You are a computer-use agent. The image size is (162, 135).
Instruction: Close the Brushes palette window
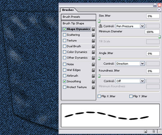(x=159, y=5)
